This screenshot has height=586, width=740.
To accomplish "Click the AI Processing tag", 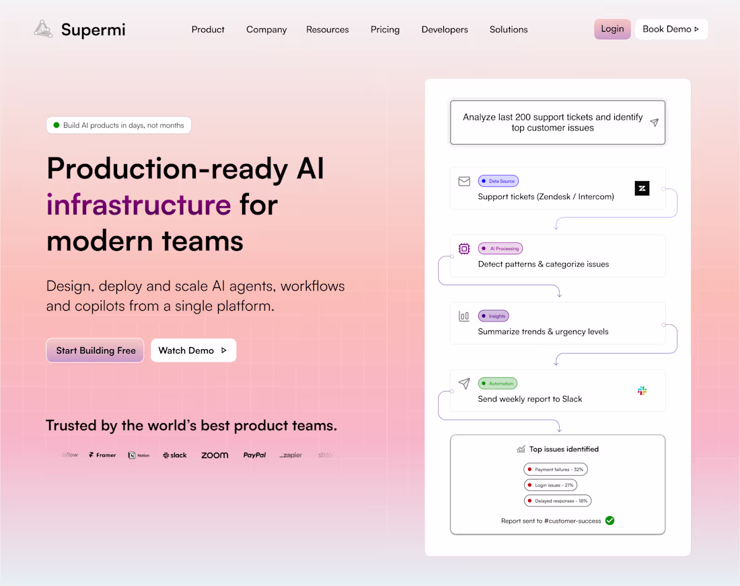I will click(500, 248).
